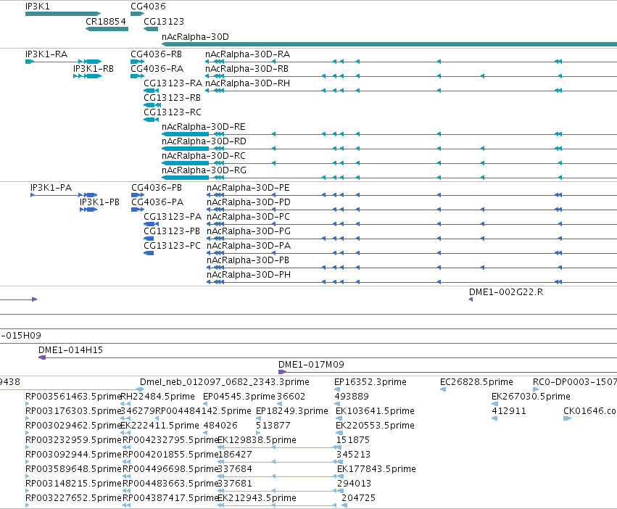Screen dimensions: 617x509
Task: Open the CG13123-PA protein label
Action: tap(173, 217)
